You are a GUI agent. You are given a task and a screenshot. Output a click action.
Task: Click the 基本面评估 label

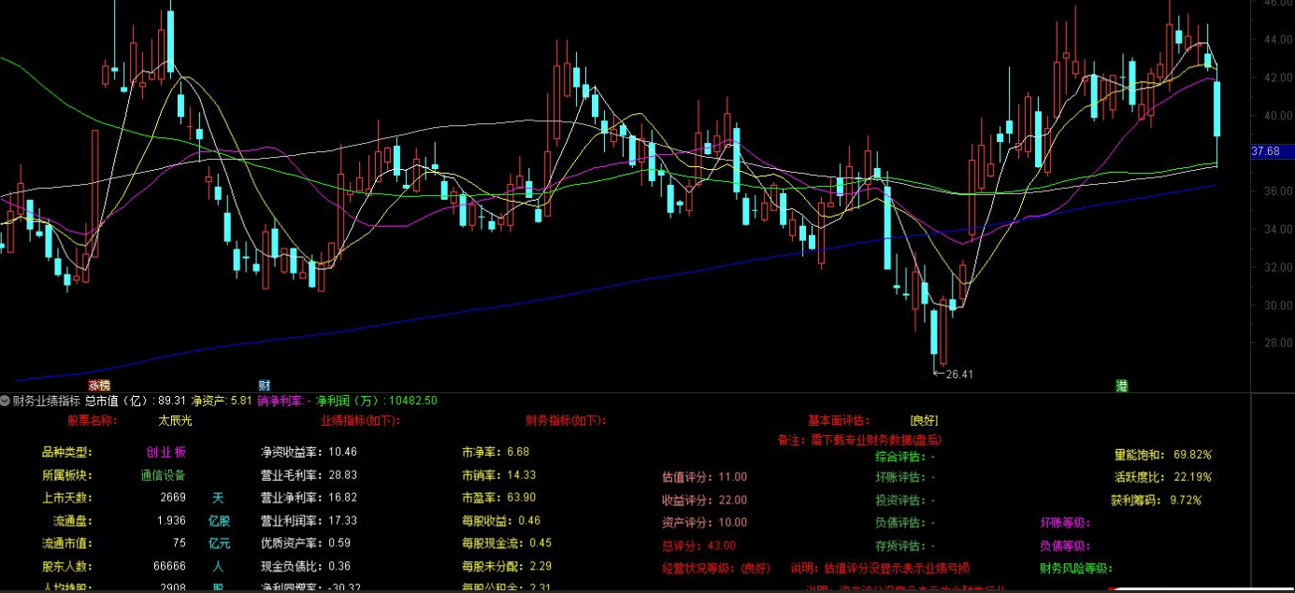pyautogui.click(x=840, y=420)
